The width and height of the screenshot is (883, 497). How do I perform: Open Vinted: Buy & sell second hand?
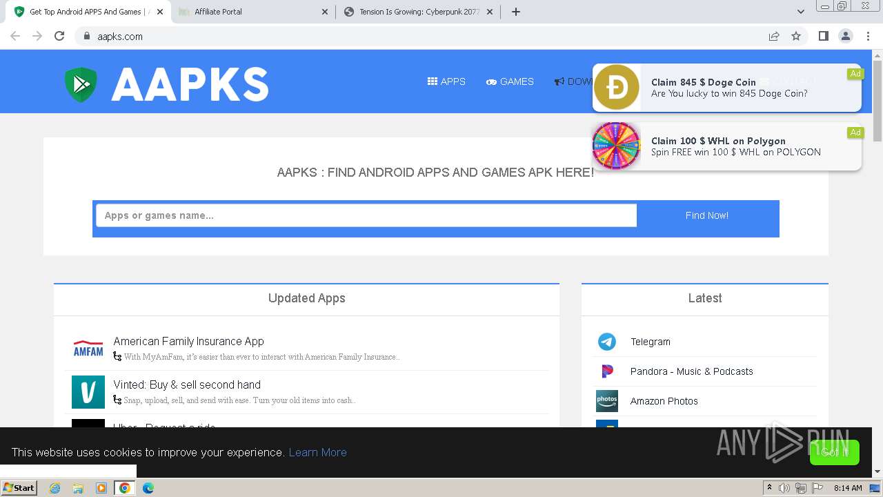pos(187,384)
